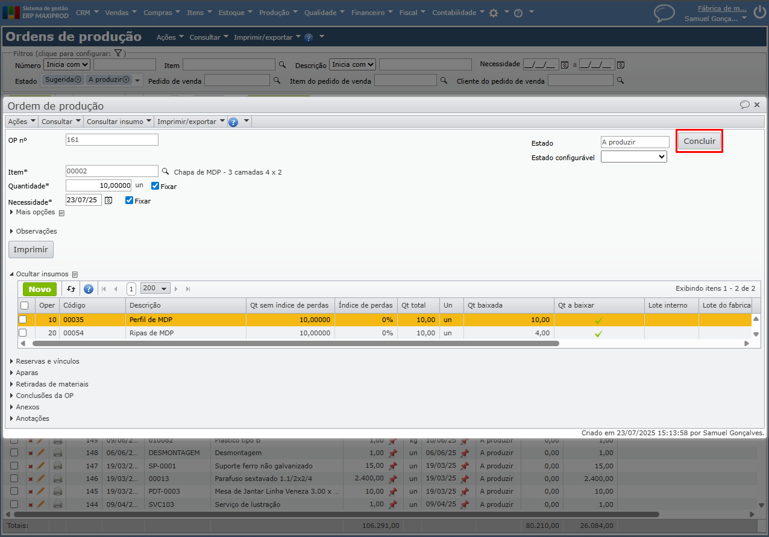Go to next page arrow in insumos grid
The height and width of the screenshot is (537, 769).
[177, 289]
